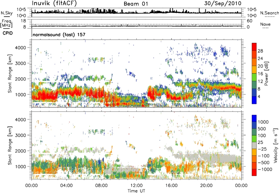This screenshot has width=279, height=193.
Task: Click "1000" on the velocity panel range axis
Action: click(20, 167)
